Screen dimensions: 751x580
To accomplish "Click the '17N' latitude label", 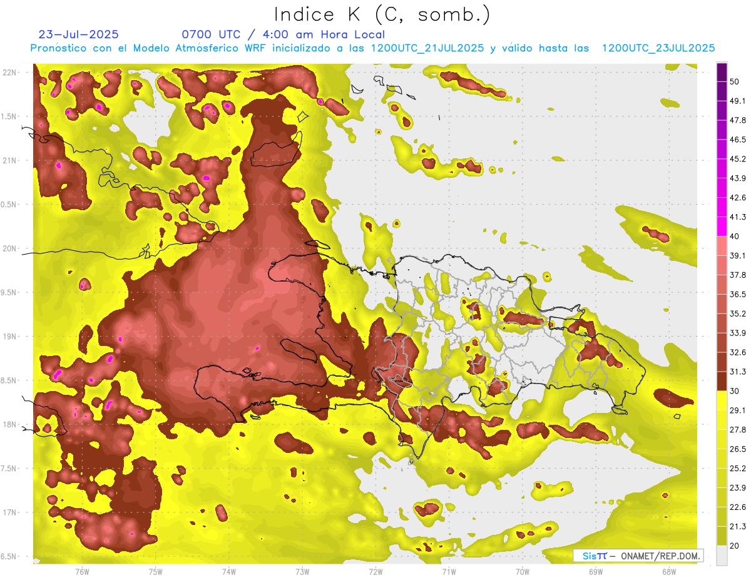I will coord(11,513).
